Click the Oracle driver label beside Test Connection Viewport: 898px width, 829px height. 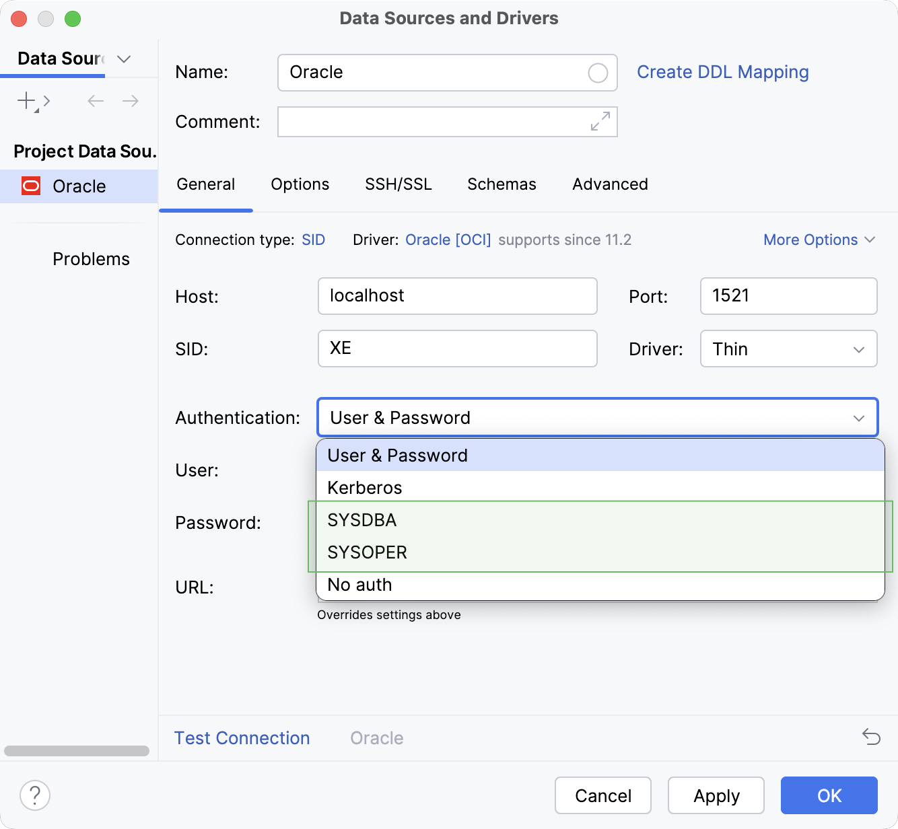coord(377,738)
